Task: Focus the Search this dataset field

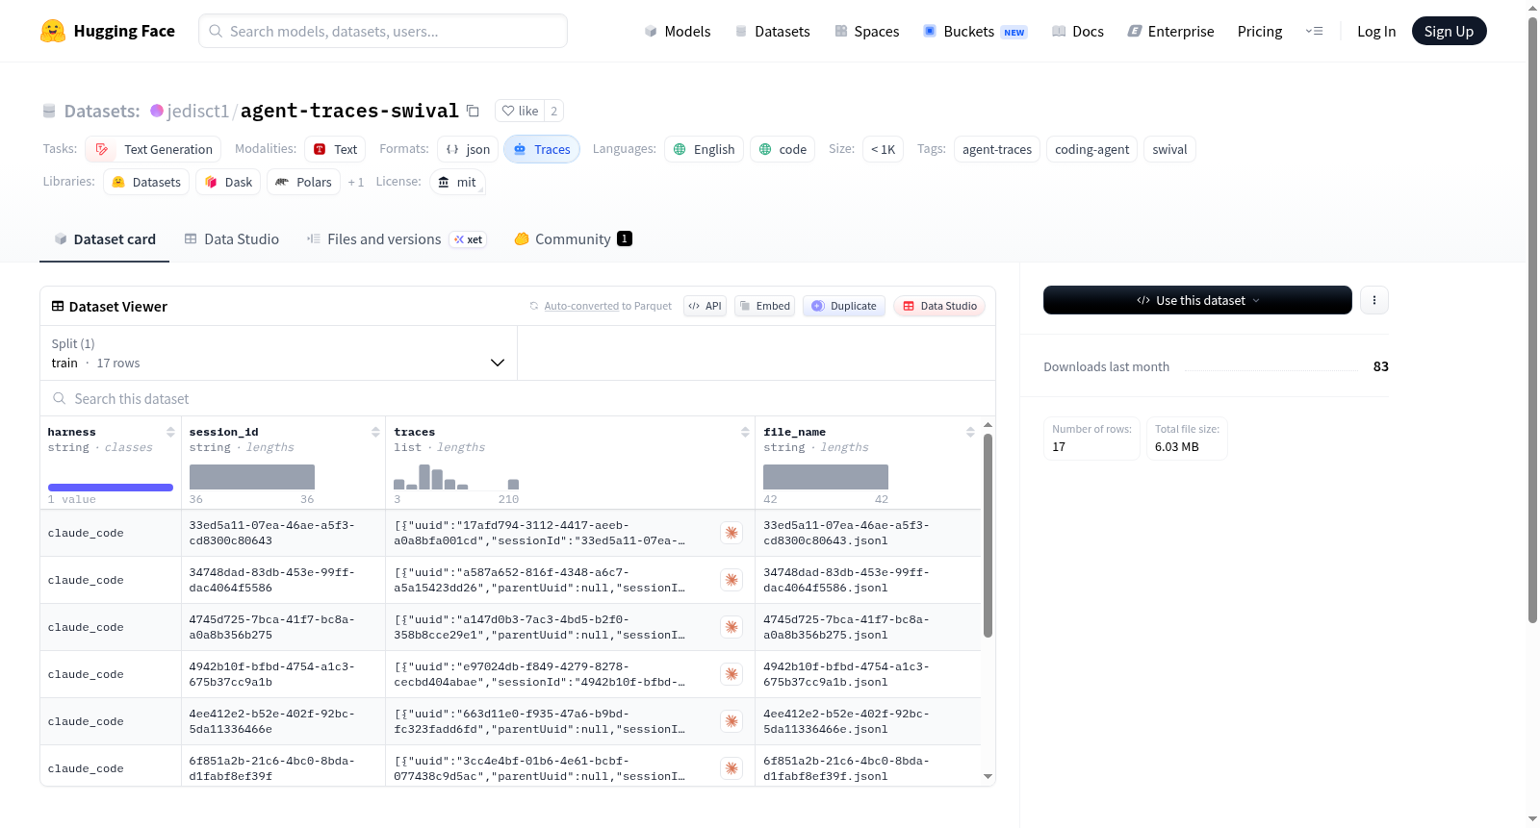Action: click(518, 398)
